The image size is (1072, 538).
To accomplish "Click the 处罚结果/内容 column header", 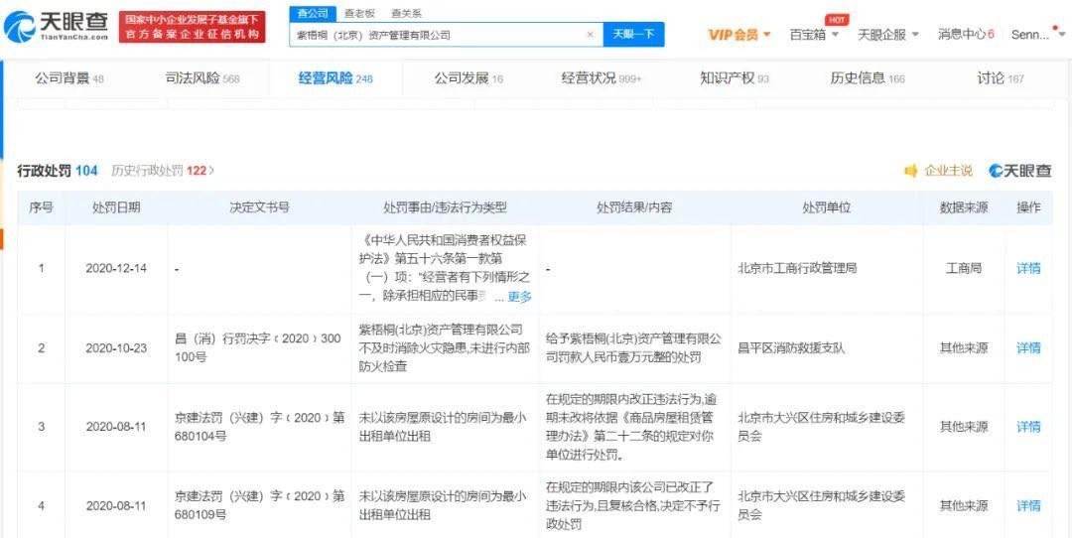I will coord(634,207).
